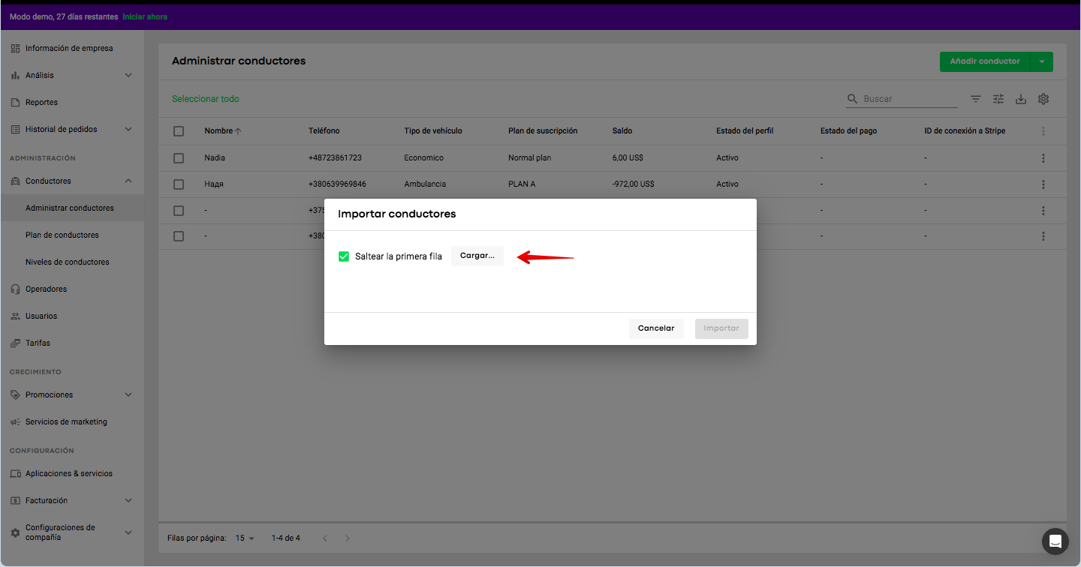Click the Importar button
The image size is (1081, 567).
pyautogui.click(x=721, y=328)
